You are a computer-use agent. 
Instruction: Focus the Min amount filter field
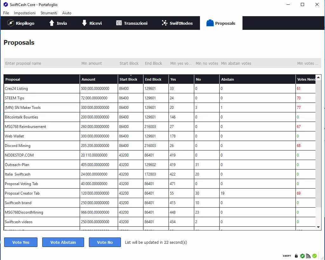(x=99, y=63)
